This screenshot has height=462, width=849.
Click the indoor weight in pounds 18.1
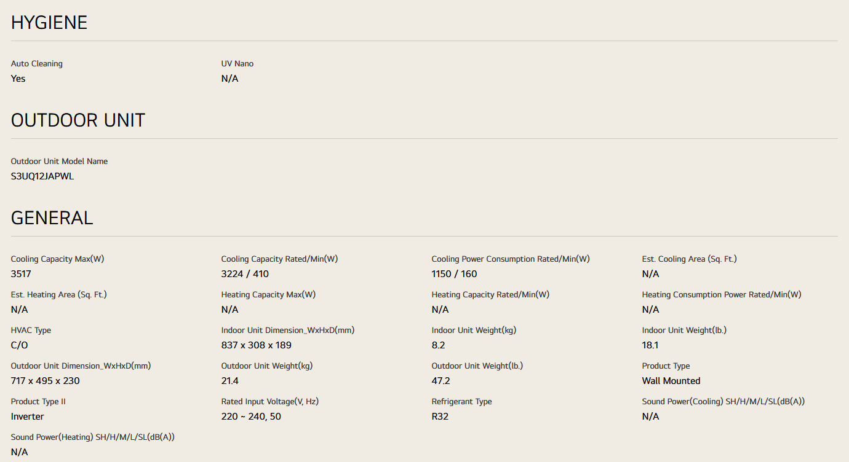650,345
